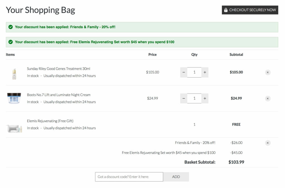Click the -$26.00 discount amount

[x=236, y=143]
